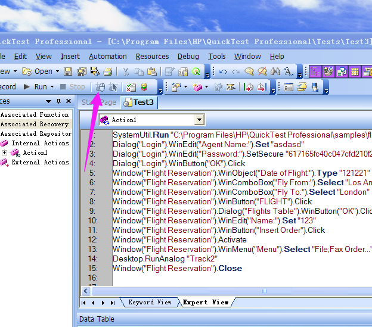Open the Open button dropdown arrow
The width and height of the screenshot is (372, 327).
click(57, 71)
